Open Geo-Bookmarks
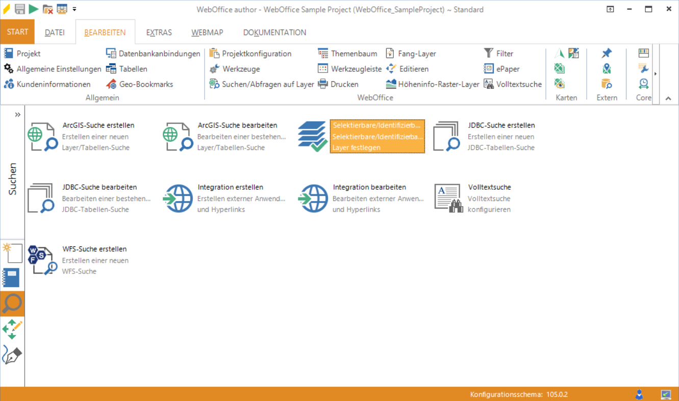679x401 pixels. 139,84
